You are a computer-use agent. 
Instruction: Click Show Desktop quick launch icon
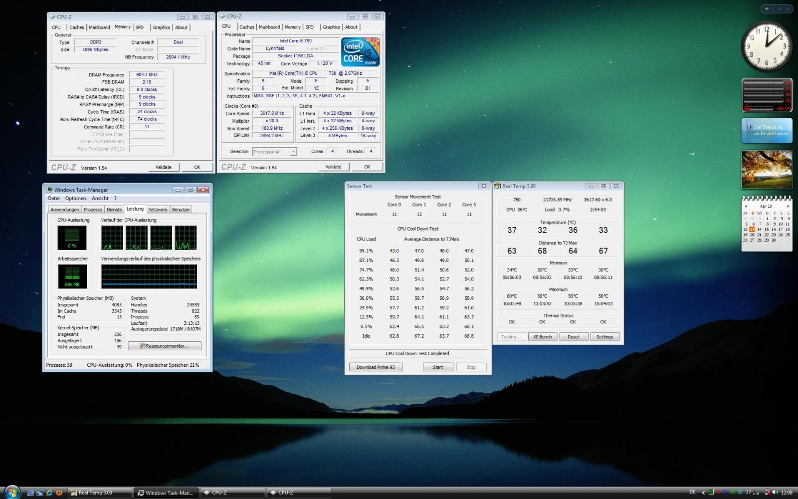(x=30, y=493)
